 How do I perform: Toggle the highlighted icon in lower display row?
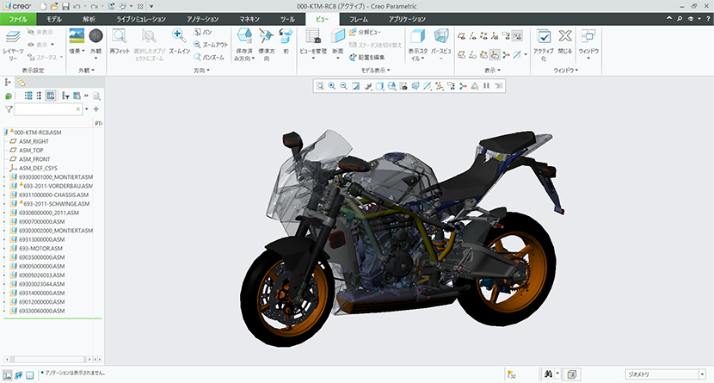(x=495, y=54)
